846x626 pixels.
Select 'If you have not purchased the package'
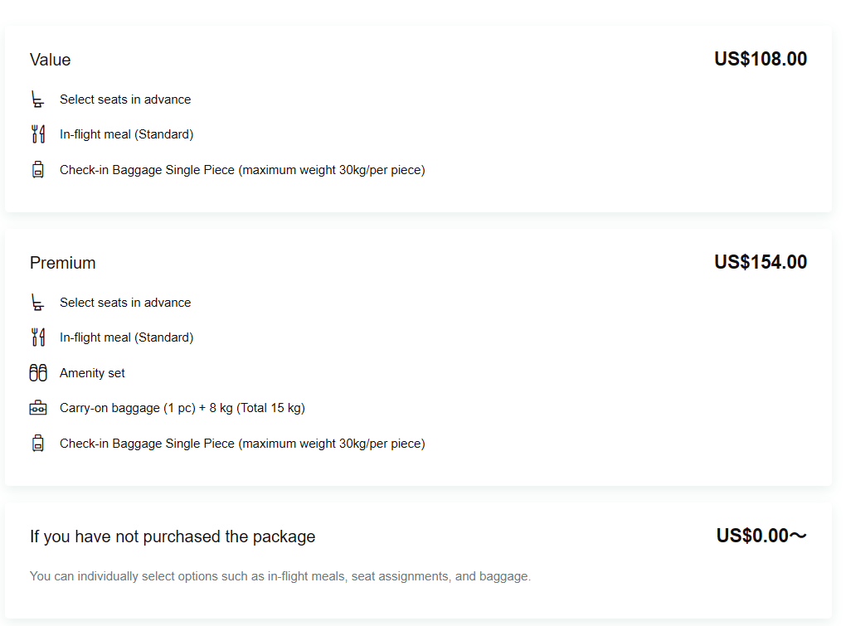click(173, 536)
